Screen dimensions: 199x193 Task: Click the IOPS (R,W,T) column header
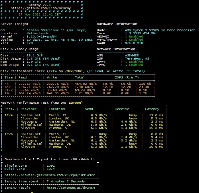(x=127, y=77)
